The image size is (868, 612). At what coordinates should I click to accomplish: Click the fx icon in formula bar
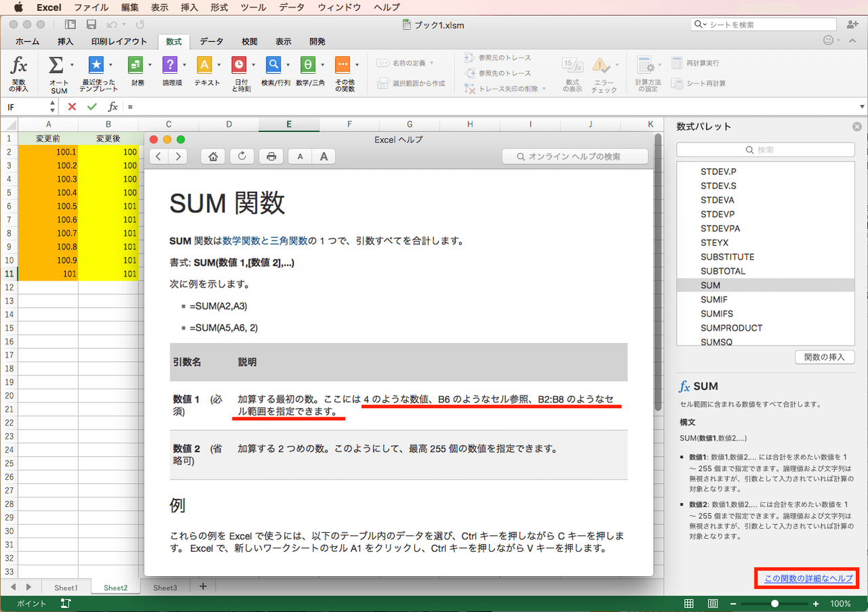pos(113,106)
